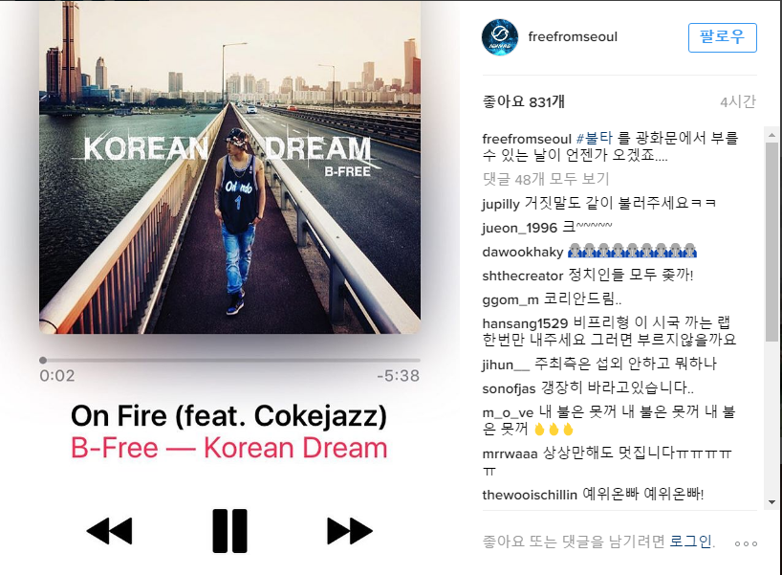The image size is (782, 575).
Task: Open commenter jupilly's profile
Action: click(501, 204)
